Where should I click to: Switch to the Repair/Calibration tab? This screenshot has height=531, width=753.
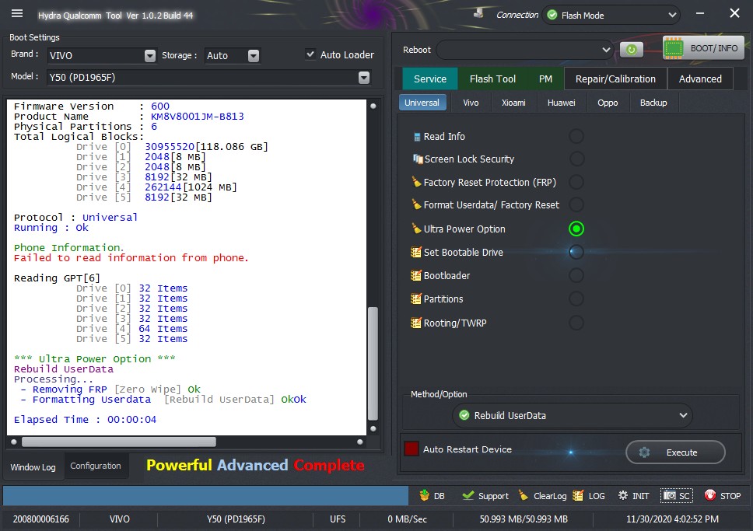[615, 79]
